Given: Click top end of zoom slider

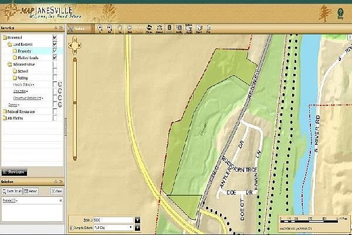Looking at the screenshot, I should 75,60.
